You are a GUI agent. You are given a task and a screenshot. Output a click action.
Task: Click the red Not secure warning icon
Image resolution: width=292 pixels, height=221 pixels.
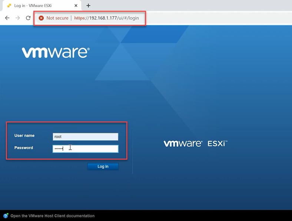(41, 18)
